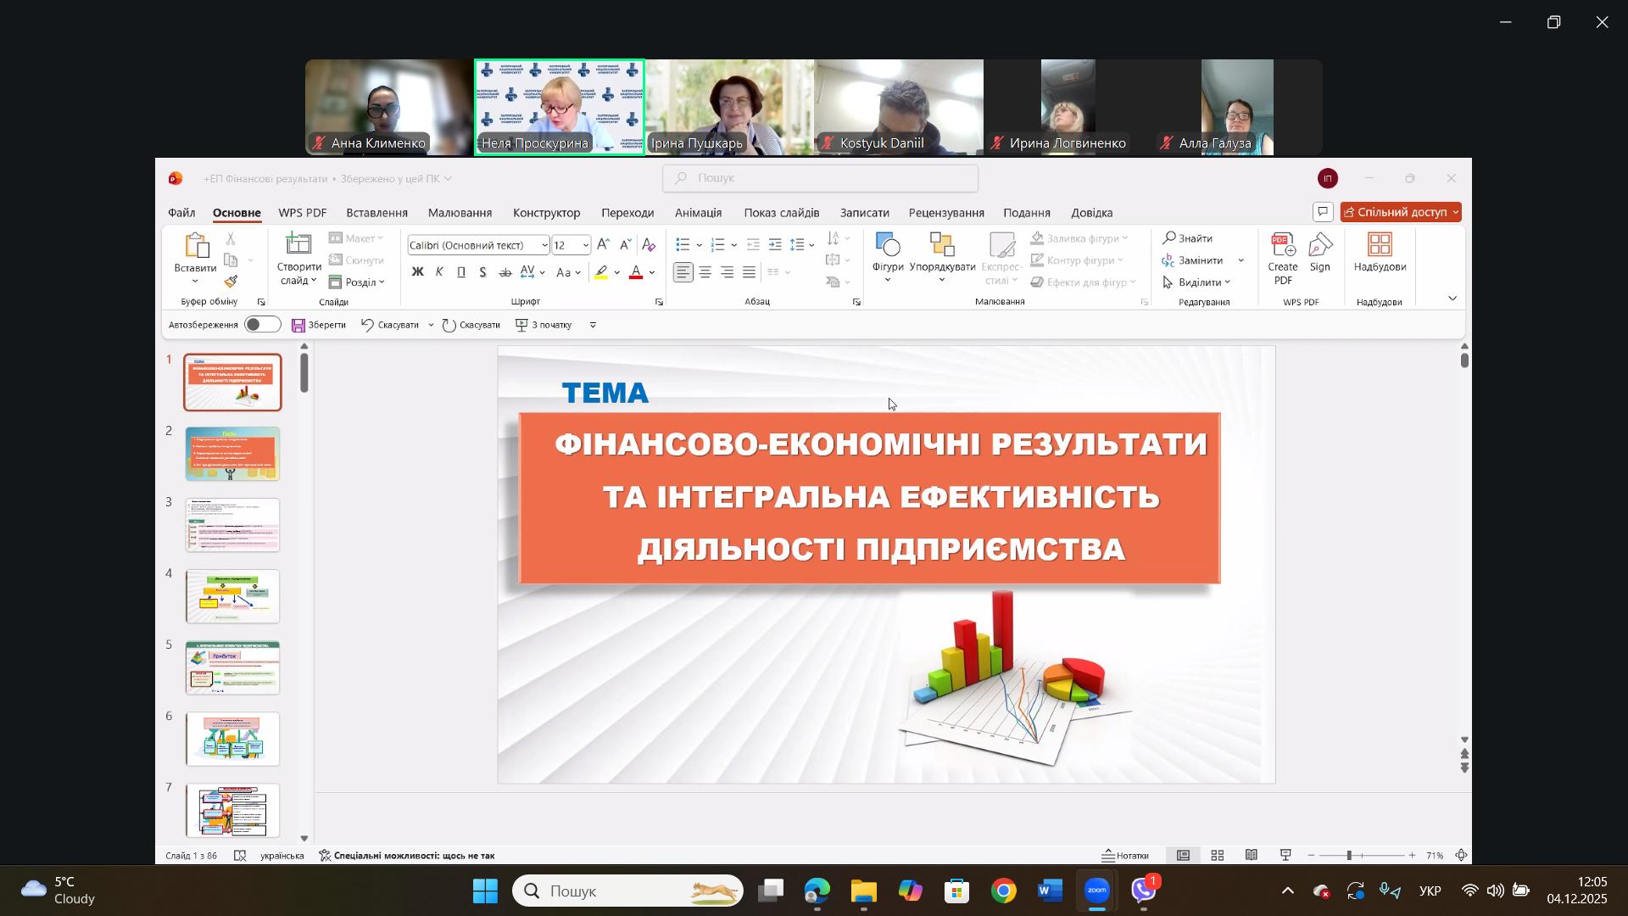Expand the font size 12 dropdown
The image size is (1628, 916).
[x=586, y=245]
